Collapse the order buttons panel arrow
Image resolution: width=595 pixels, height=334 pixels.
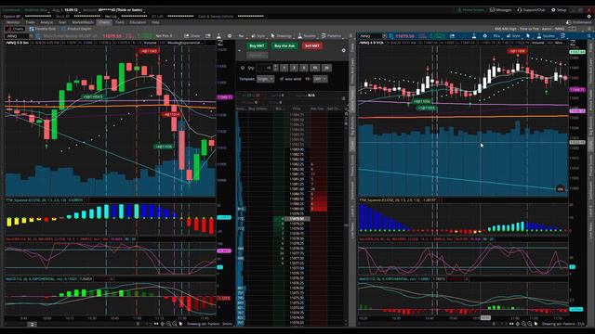coord(239,50)
